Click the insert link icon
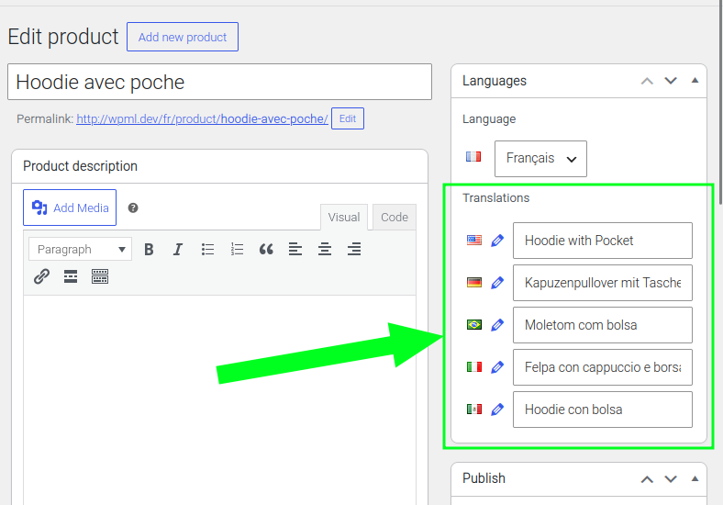The height and width of the screenshot is (505, 723). click(x=41, y=276)
